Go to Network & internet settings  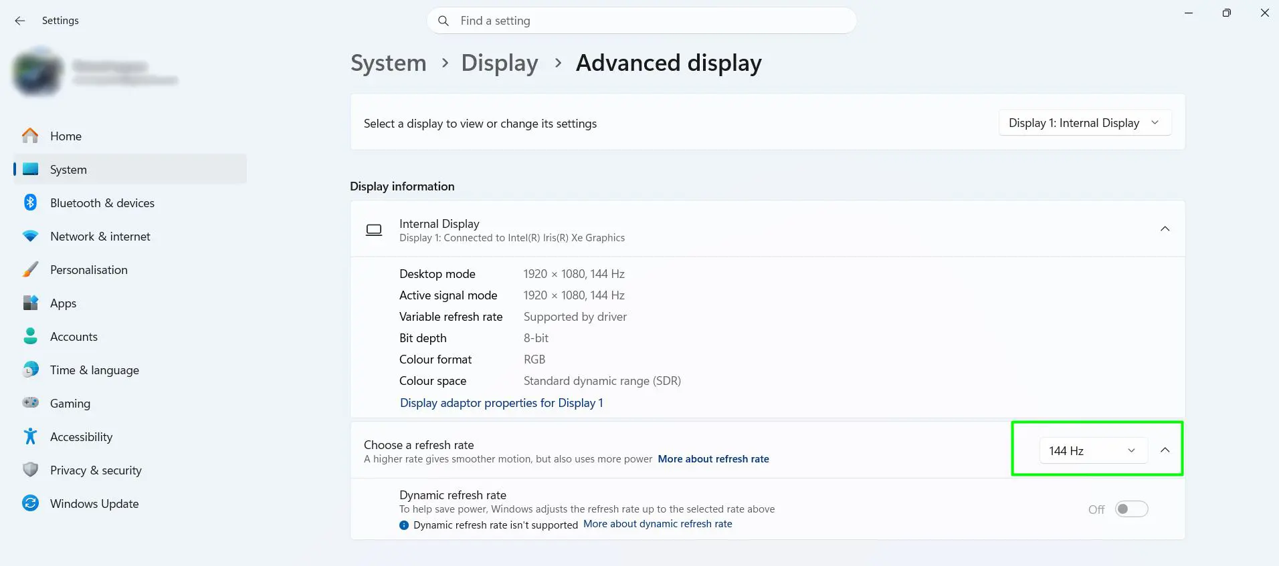(130, 236)
